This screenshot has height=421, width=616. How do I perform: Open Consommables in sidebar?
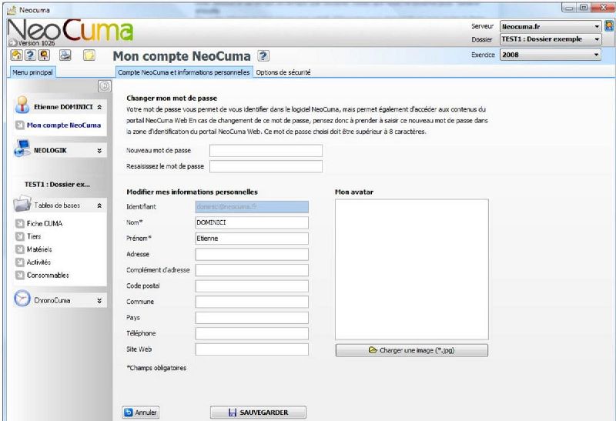48,276
